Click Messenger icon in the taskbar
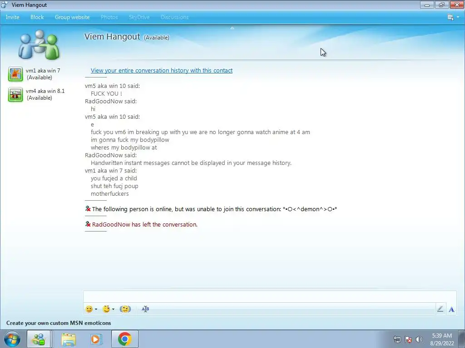The height and width of the screenshot is (348, 465). click(x=39, y=339)
